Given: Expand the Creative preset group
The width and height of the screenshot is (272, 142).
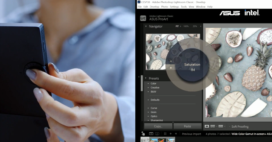Looking at the screenshot, I should [148, 87].
